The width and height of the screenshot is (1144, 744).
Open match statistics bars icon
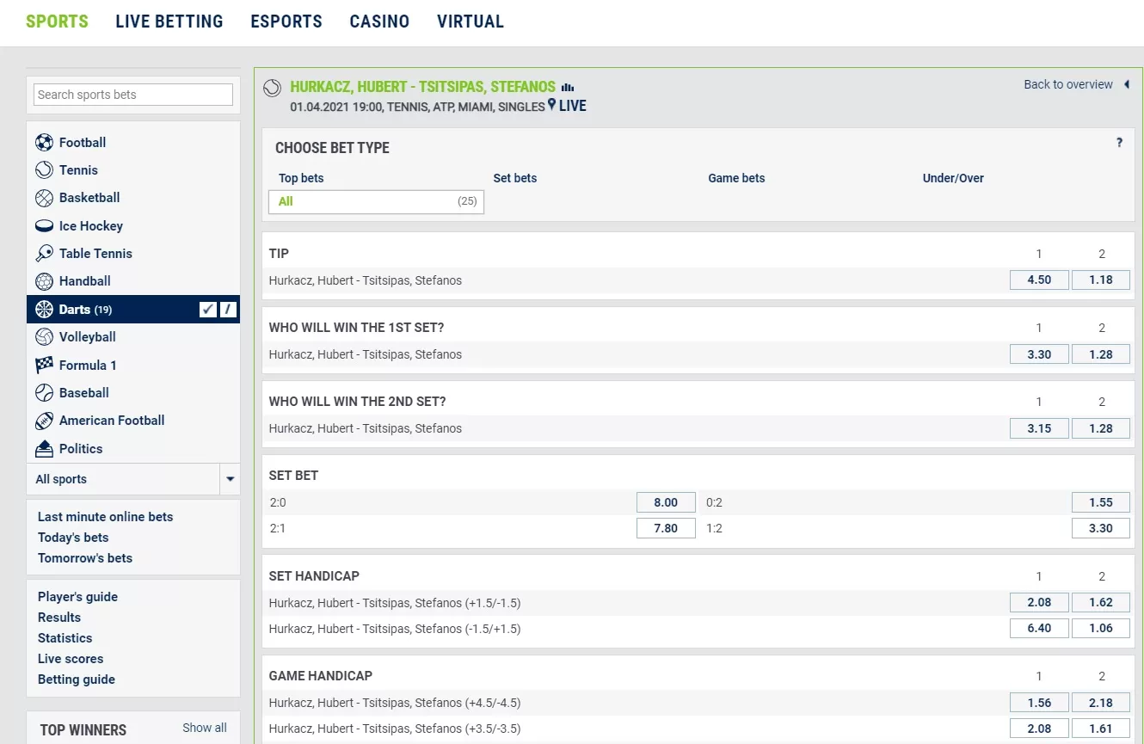[567, 87]
